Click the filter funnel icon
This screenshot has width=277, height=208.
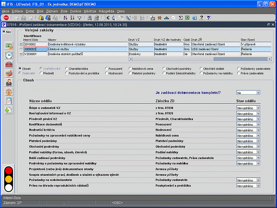coord(80,18)
